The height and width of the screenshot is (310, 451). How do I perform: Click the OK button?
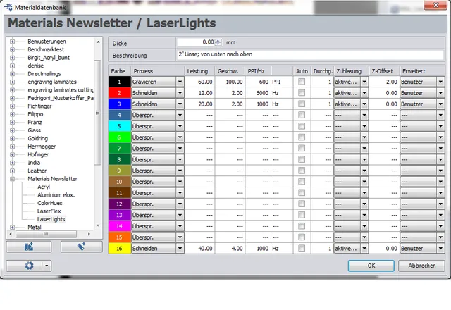[x=371, y=266]
